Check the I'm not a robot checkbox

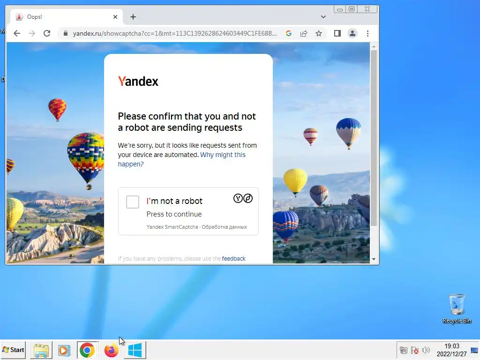(x=133, y=202)
